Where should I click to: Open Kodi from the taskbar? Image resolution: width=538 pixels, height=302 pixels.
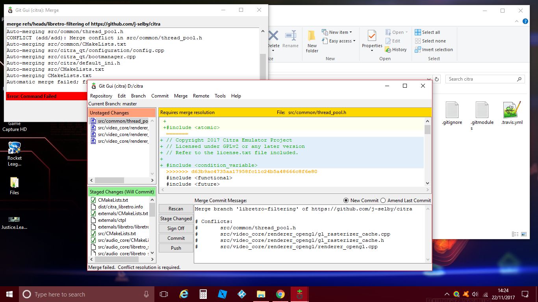tap(242, 294)
